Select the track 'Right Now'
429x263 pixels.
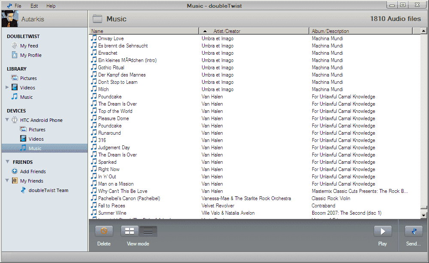click(109, 169)
